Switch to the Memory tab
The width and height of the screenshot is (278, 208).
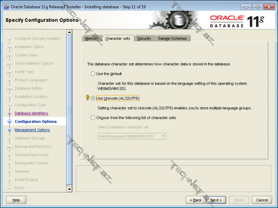point(92,38)
